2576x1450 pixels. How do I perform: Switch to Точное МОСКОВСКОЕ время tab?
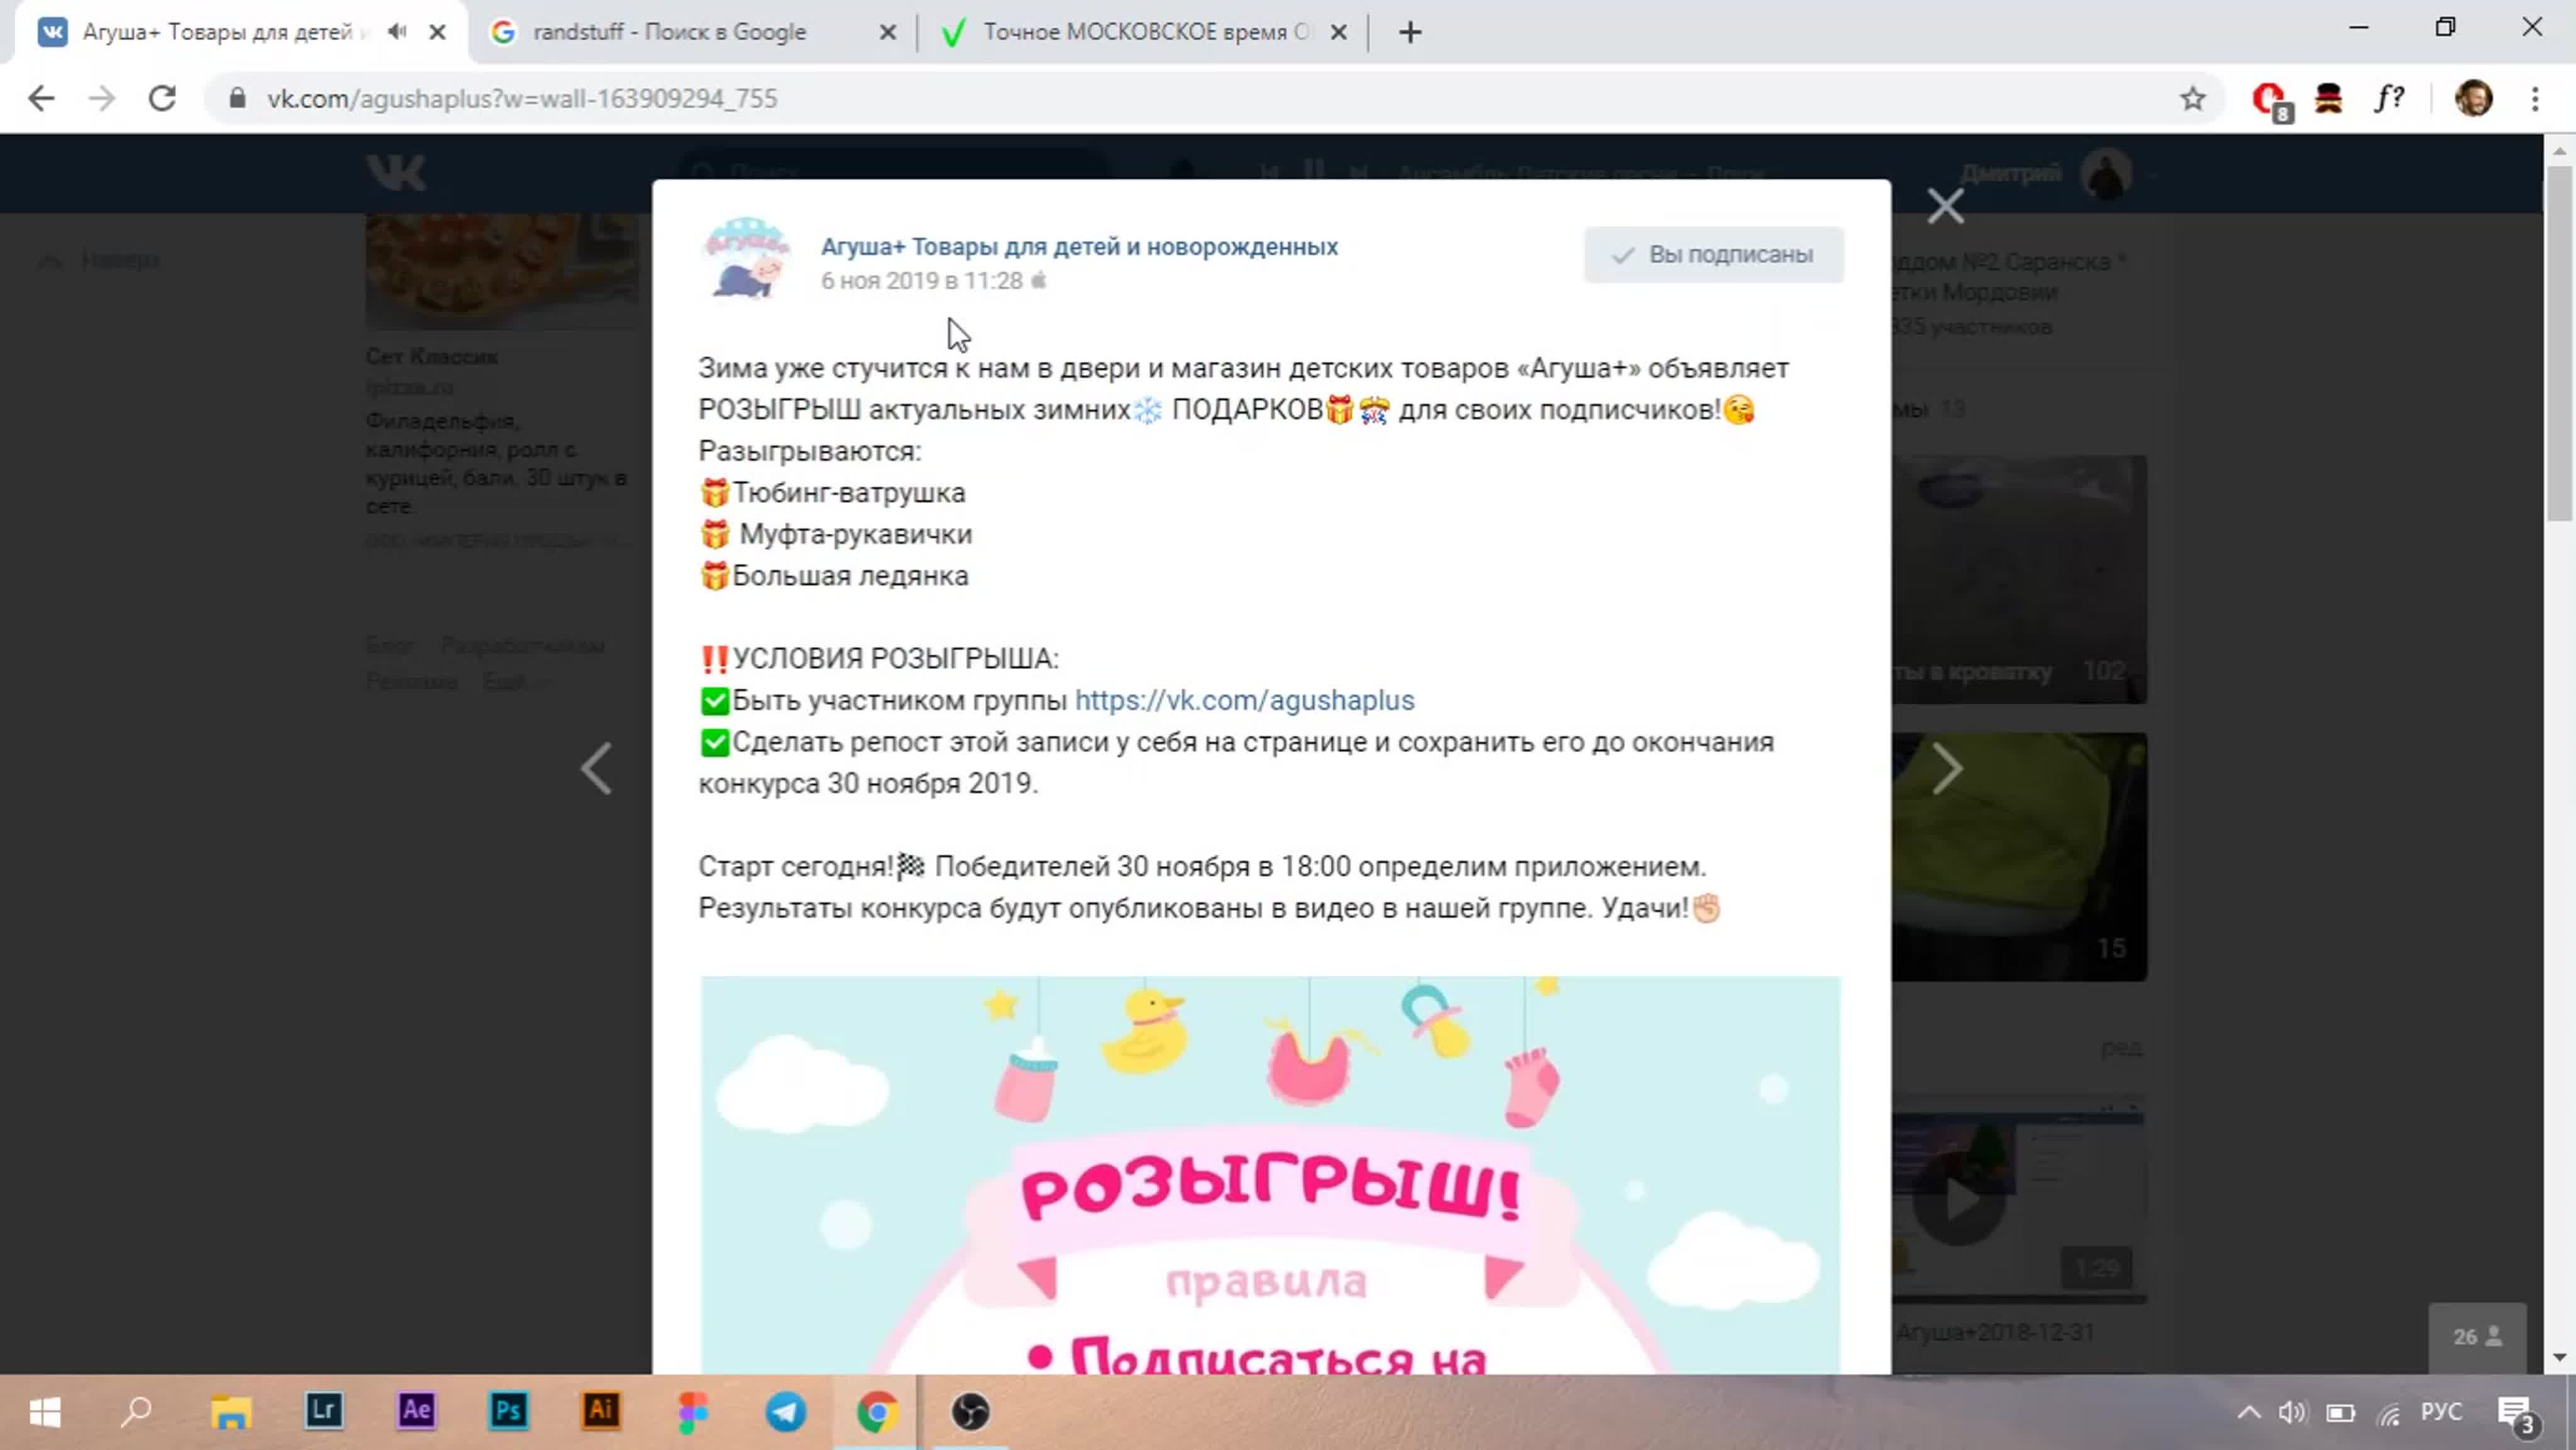[1146, 32]
